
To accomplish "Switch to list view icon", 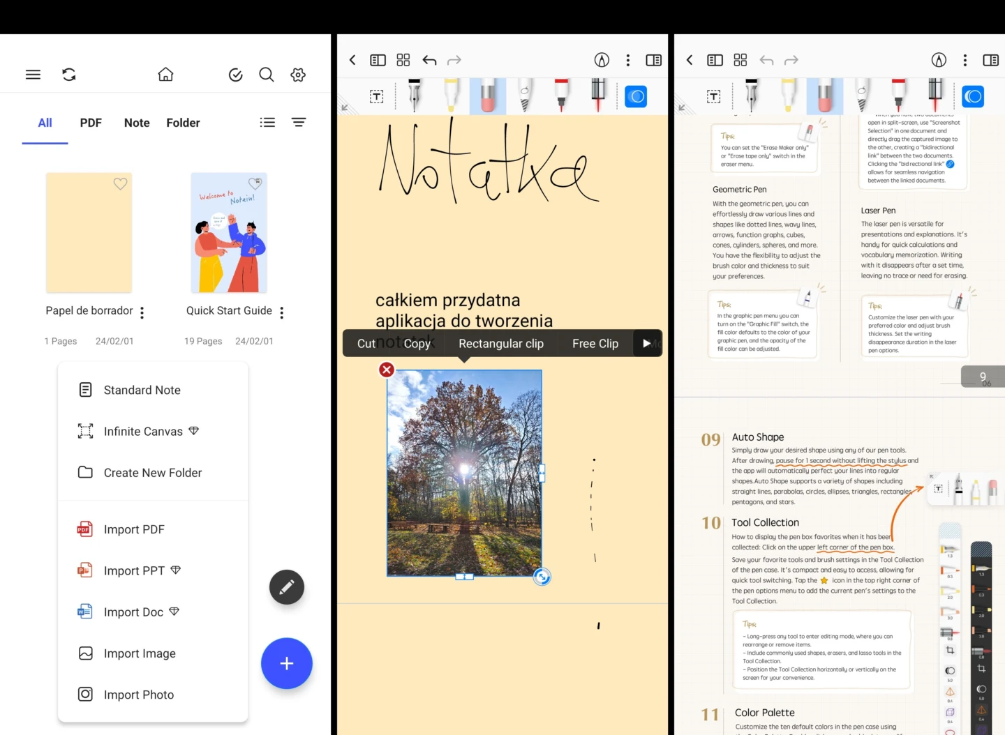I will tap(267, 122).
